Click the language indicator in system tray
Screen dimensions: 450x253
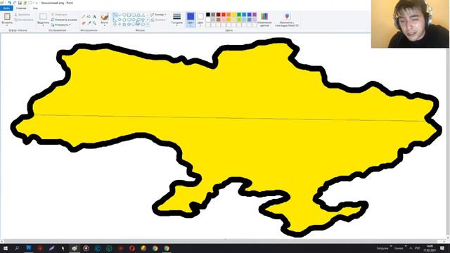point(418,248)
